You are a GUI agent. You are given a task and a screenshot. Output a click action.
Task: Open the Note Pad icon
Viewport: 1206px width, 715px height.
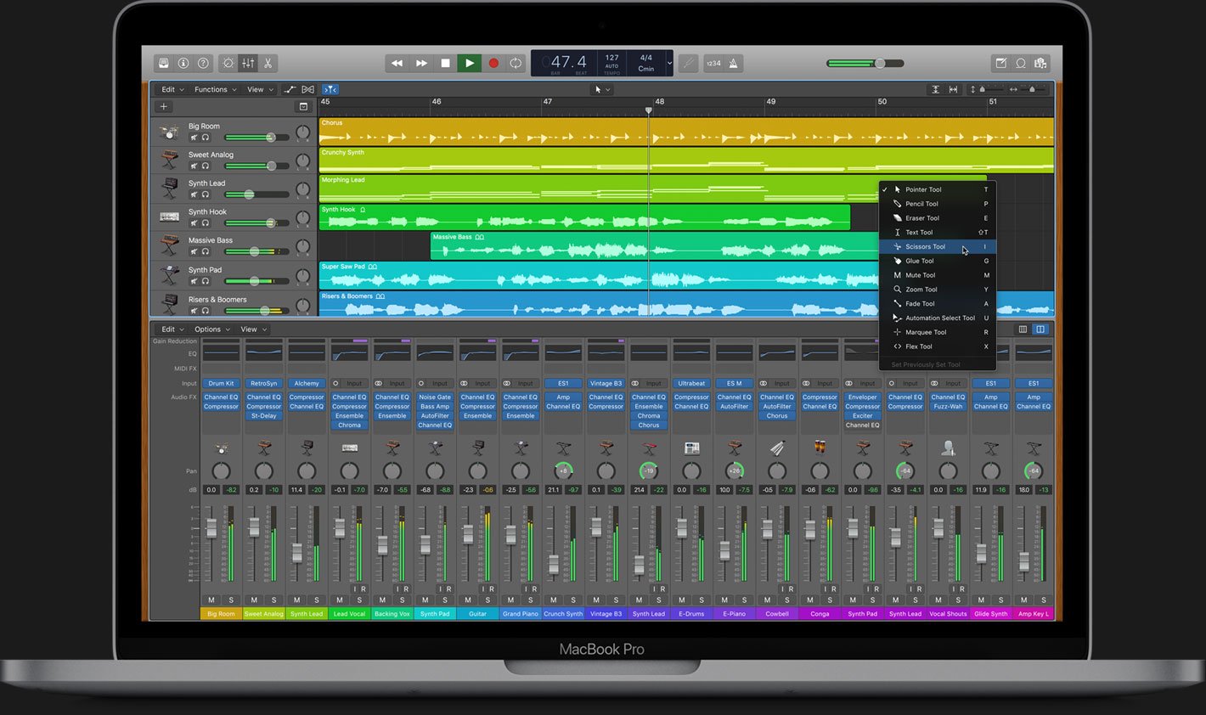1000,63
